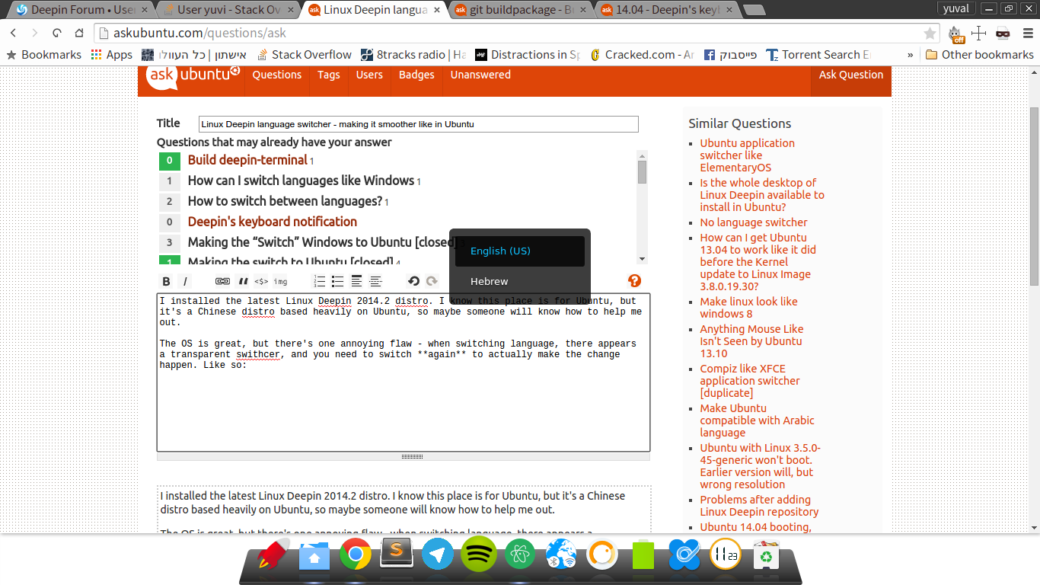Open 'How can I switch languages like Windows'

(301, 181)
